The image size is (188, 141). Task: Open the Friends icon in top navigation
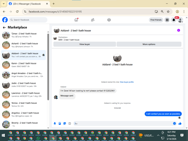(x=92, y=20)
